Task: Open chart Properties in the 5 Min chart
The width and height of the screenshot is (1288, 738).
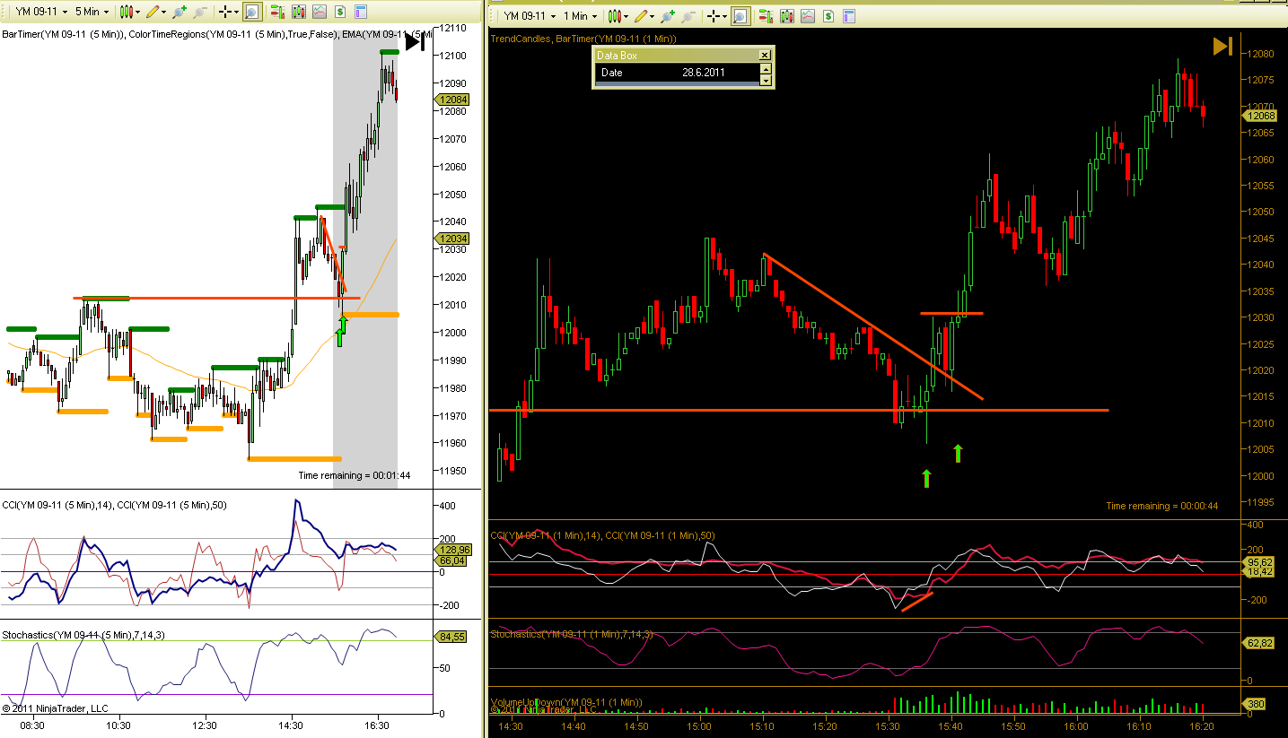Action: pyautogui.click(x=360, y=12)
